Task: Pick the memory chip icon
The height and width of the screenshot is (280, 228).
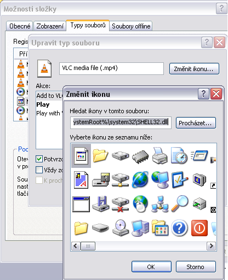Action: point(140,156)
